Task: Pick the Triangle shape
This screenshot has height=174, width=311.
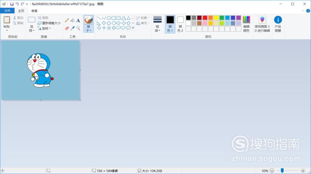Action: pyautogui.click(x=129, y=18)
